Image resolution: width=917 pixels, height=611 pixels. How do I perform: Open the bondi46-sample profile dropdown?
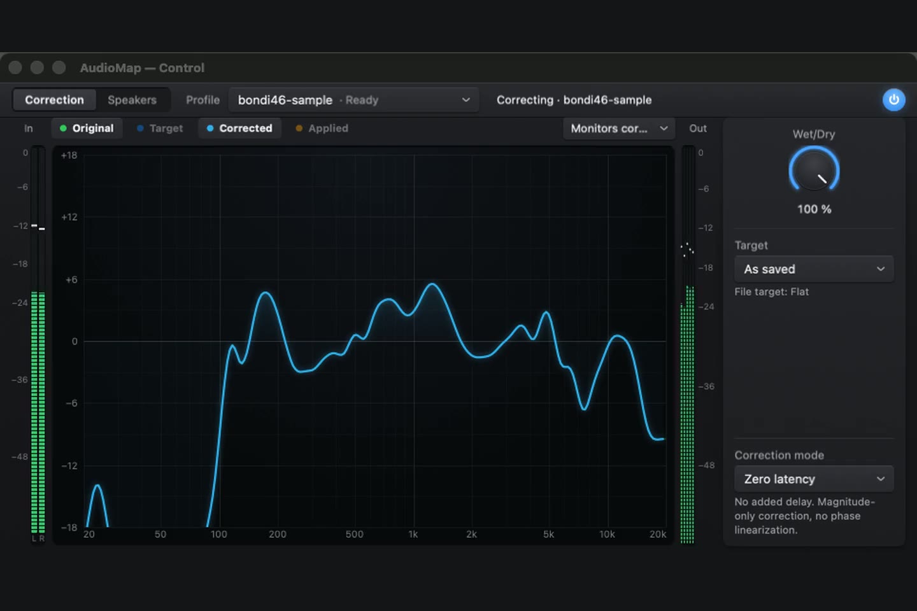click(x=353, y=100)
